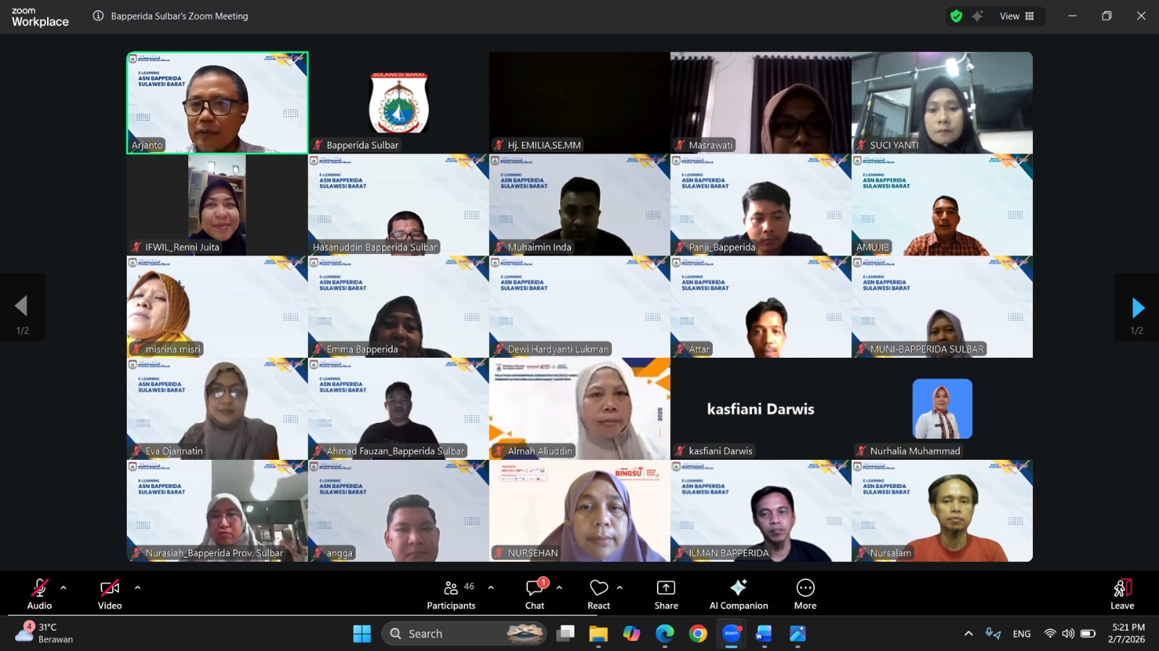Open the Chat panel

coord(535,594)
